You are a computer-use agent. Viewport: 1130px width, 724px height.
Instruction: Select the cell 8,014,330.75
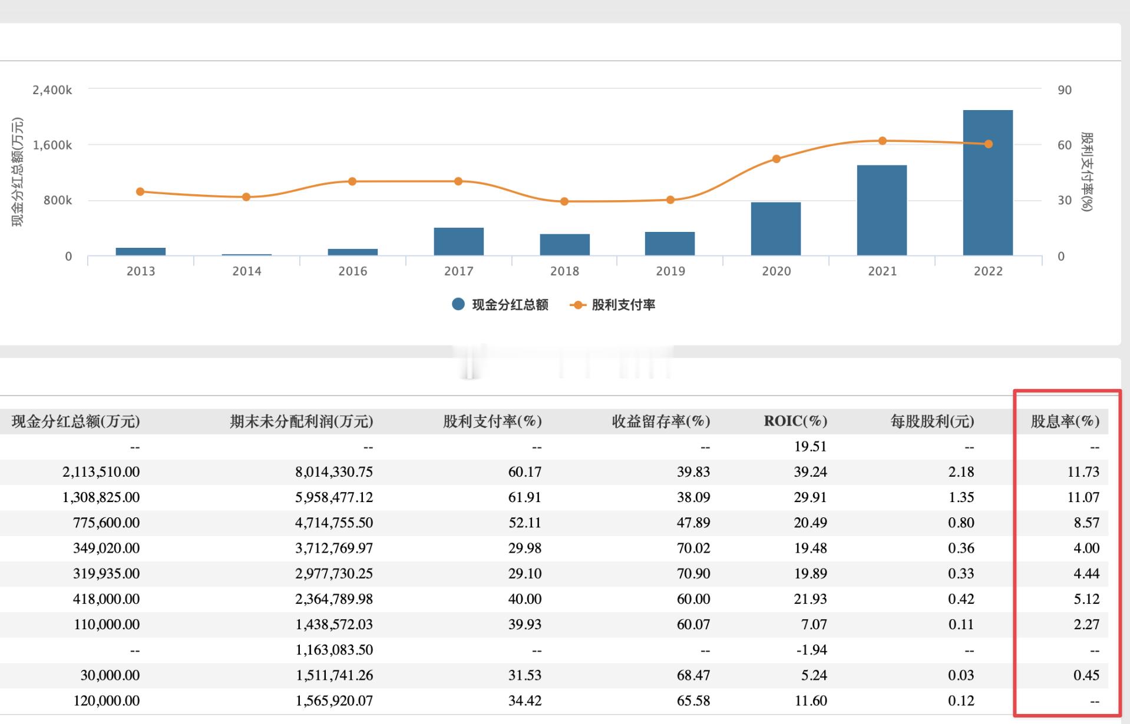pos(334,472)
